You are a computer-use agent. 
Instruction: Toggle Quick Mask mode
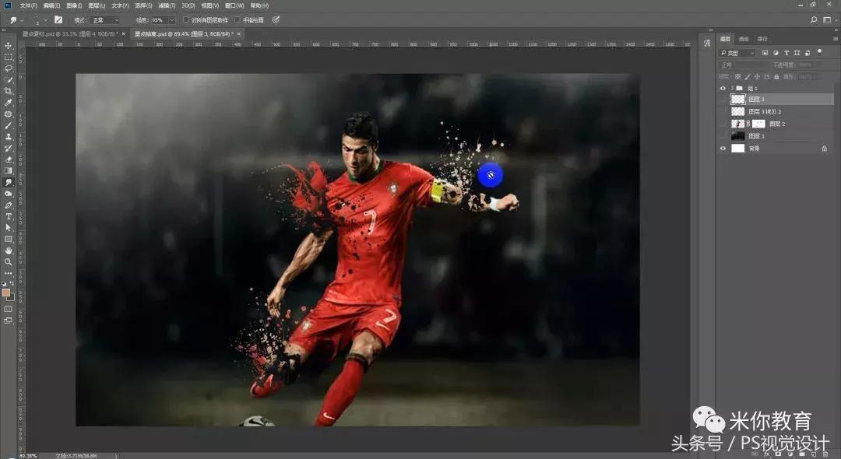(8, 309)
